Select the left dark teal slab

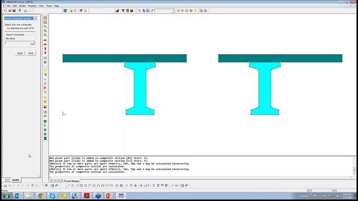[x=125, y=58]
